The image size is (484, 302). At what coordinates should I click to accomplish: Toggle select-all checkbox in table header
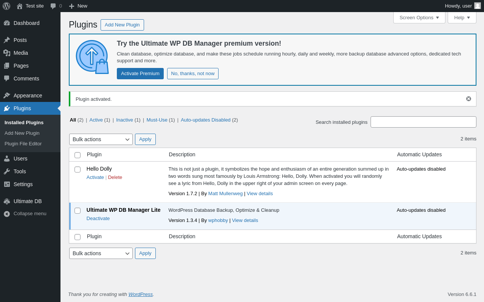coord(78,155)
